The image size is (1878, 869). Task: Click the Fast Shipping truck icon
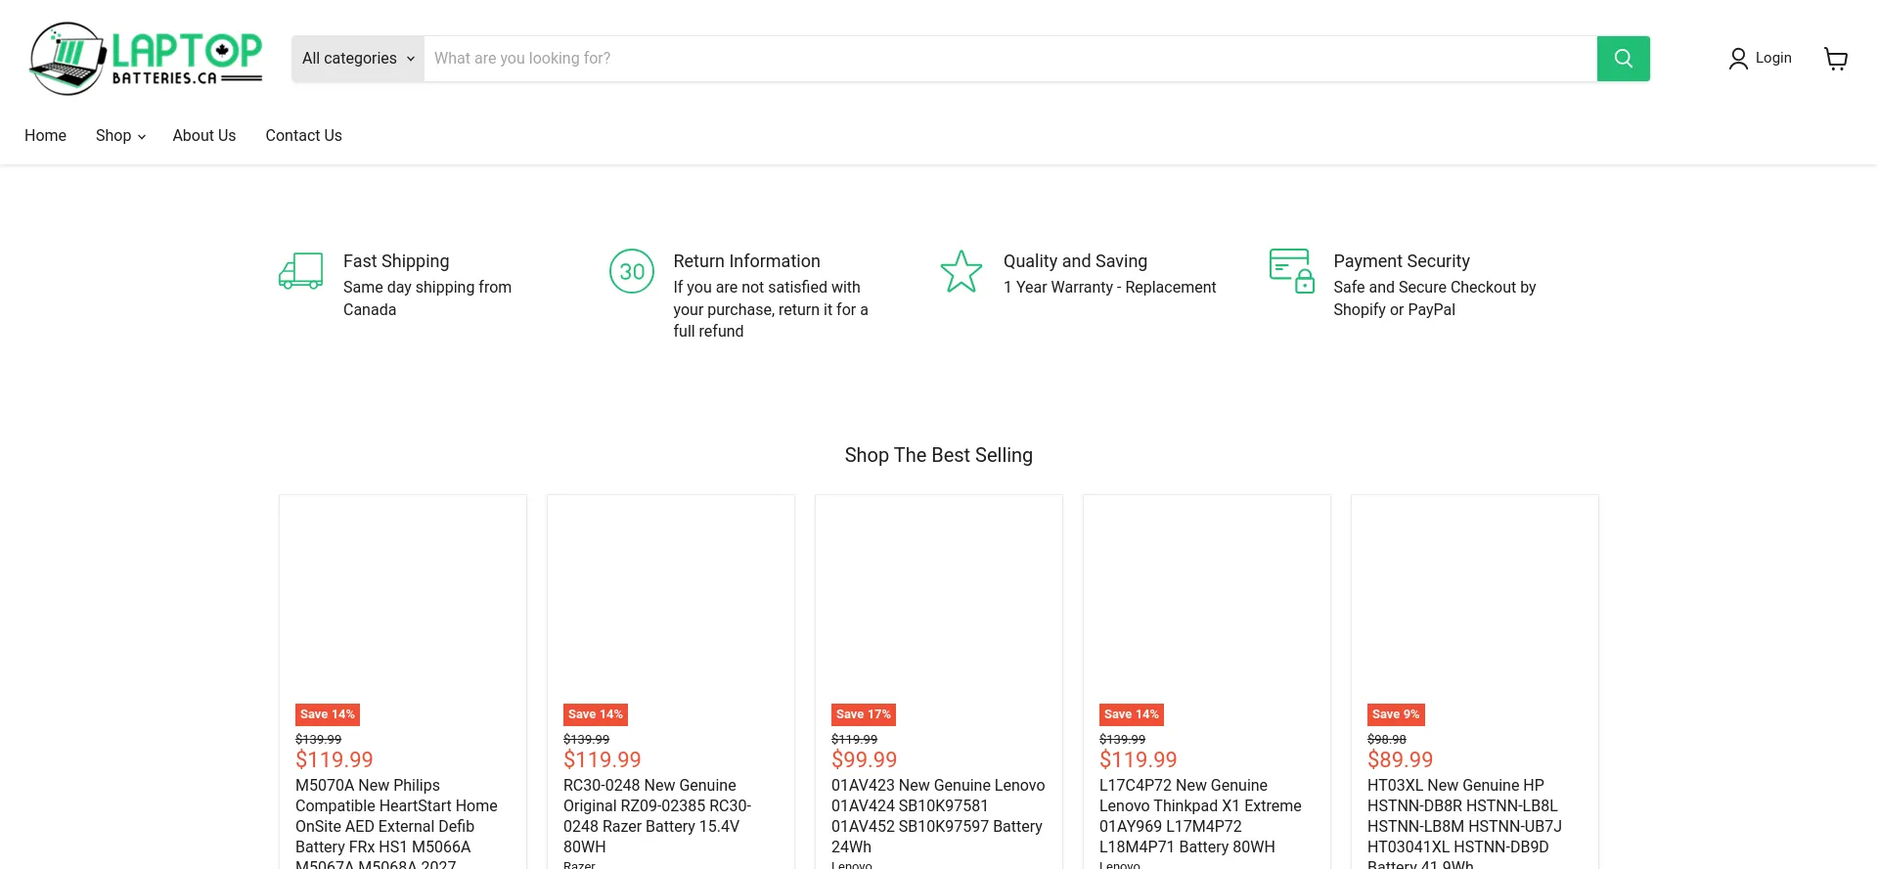point(300,271)
